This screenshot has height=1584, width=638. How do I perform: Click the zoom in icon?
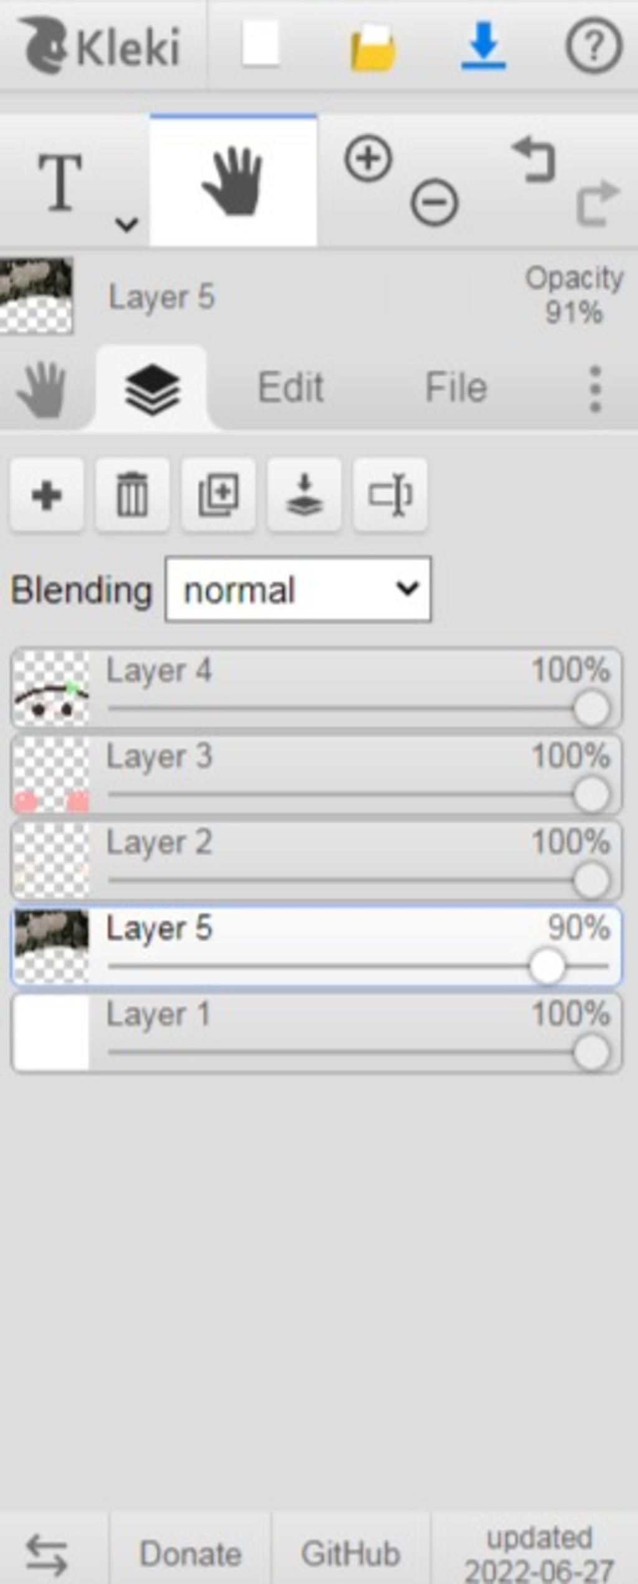click(368, 160)
